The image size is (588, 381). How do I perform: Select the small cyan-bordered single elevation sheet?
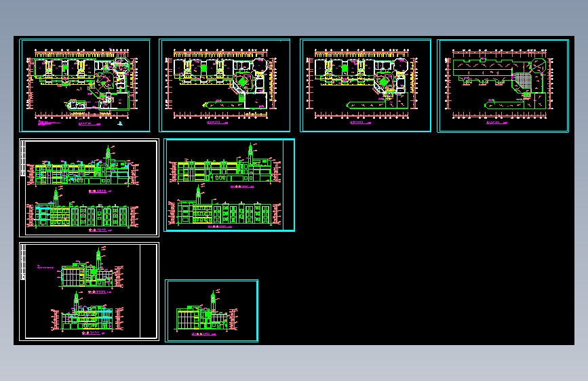point(212,310)
